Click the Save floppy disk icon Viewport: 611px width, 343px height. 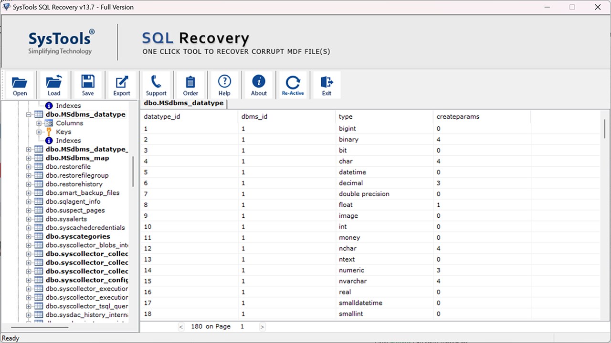click(88, 85)
